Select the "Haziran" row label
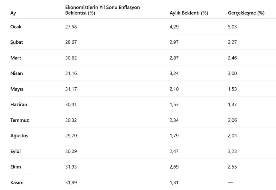This screenshot has width=276, height=190. click(19, 104)
